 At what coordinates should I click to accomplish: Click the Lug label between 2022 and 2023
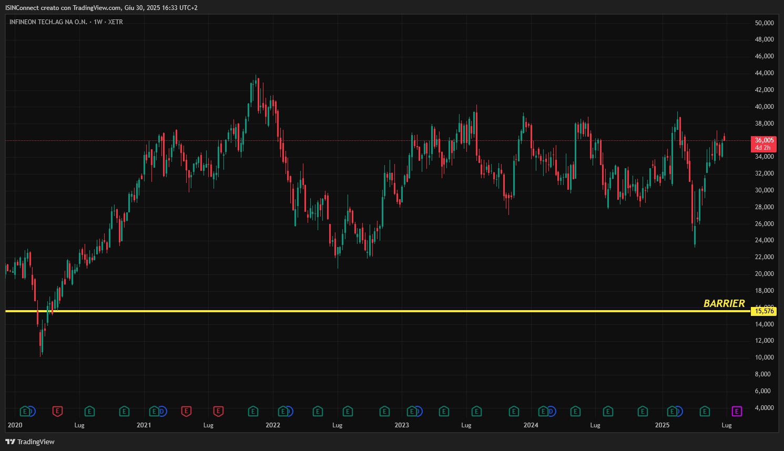pos(337,425)
